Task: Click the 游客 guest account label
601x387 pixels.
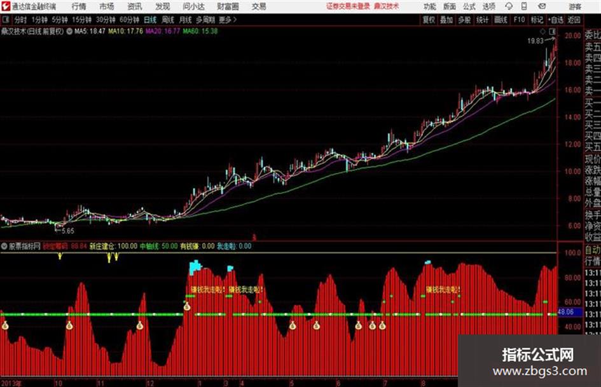Action: coord(574,6)
